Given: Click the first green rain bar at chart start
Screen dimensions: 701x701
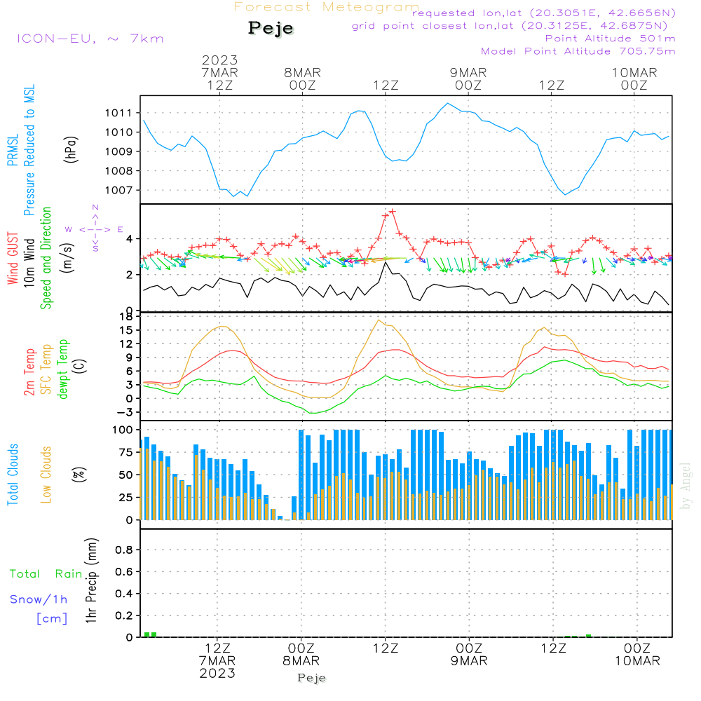Looking at the screenshot, I should click(147, 635).
